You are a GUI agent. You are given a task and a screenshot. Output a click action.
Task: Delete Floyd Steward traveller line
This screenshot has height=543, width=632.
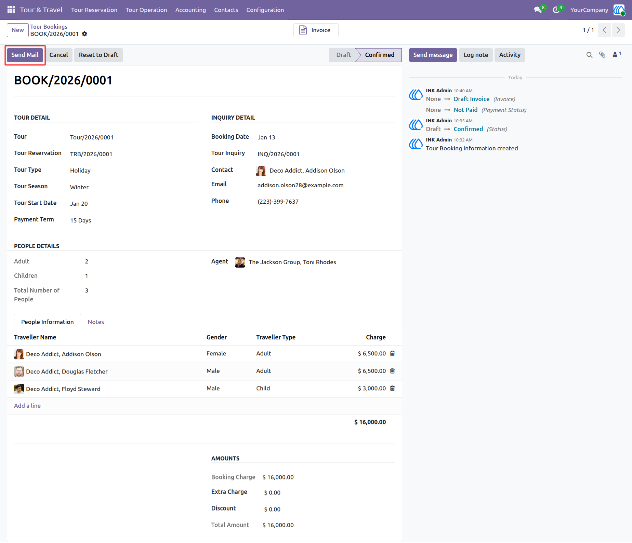(393, 389)
